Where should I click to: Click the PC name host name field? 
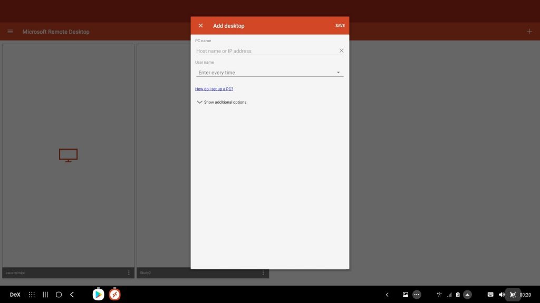coord(266,51)
